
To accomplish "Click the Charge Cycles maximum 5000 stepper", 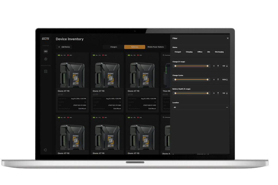I will [227, 79].
